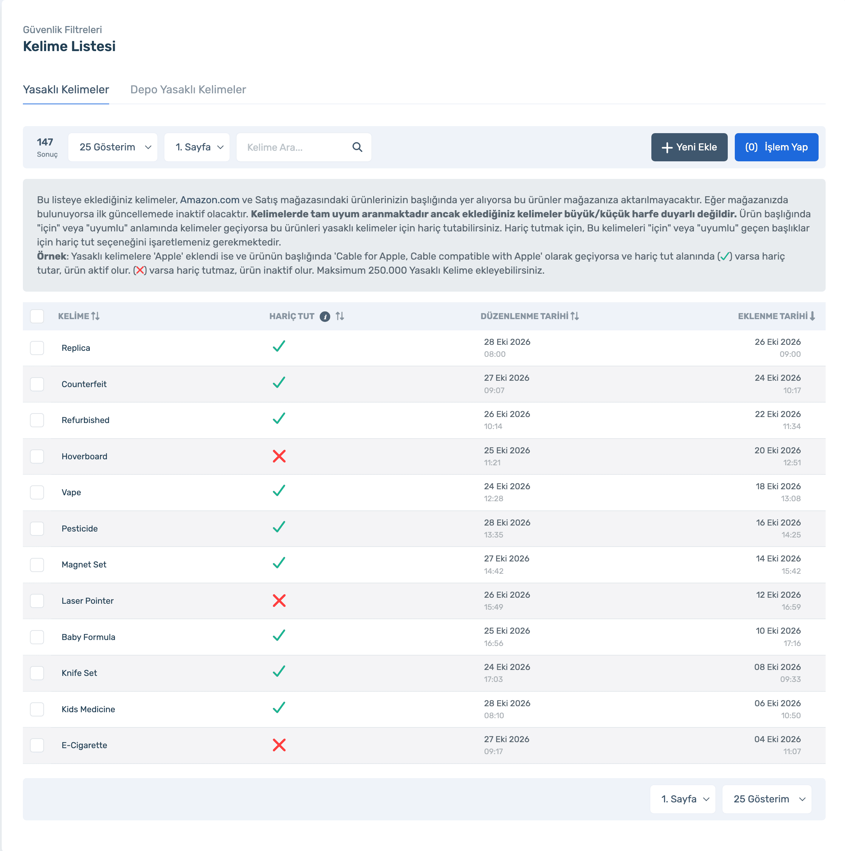
Task: Click the 147 Sonuç count
Action: pos(47,147)
